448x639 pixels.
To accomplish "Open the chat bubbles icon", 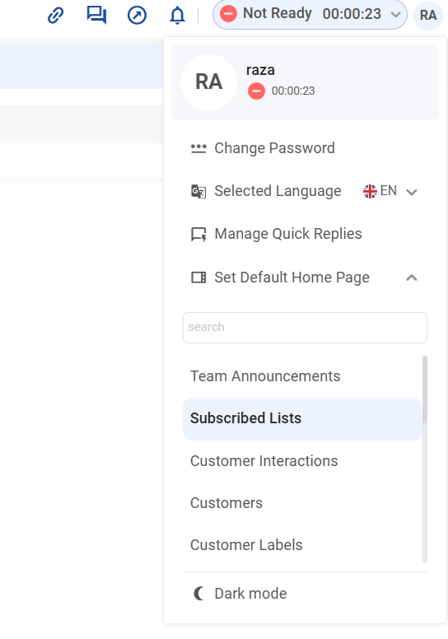I will coord(96,16).
